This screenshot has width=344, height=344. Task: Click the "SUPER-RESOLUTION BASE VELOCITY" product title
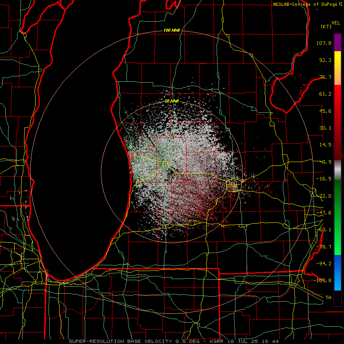click(120, 341)
